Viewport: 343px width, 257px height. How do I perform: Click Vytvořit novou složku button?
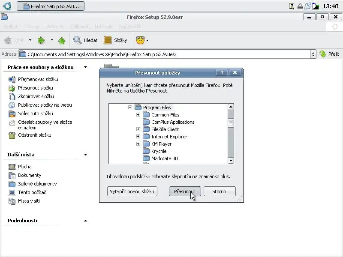pyautogui.click(x=132, y=191)
